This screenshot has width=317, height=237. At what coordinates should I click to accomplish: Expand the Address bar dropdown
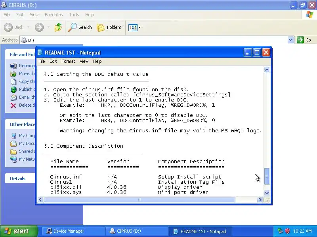pos(290,40)
